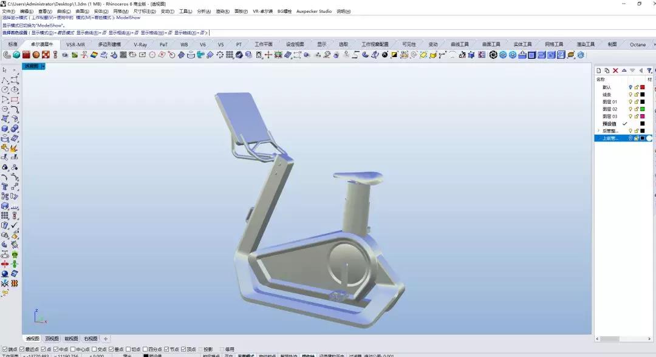The width and height of the screenshot is (656, 357).
Task: Toggle the 最近点 osnap checkbox
Action: 22,349
